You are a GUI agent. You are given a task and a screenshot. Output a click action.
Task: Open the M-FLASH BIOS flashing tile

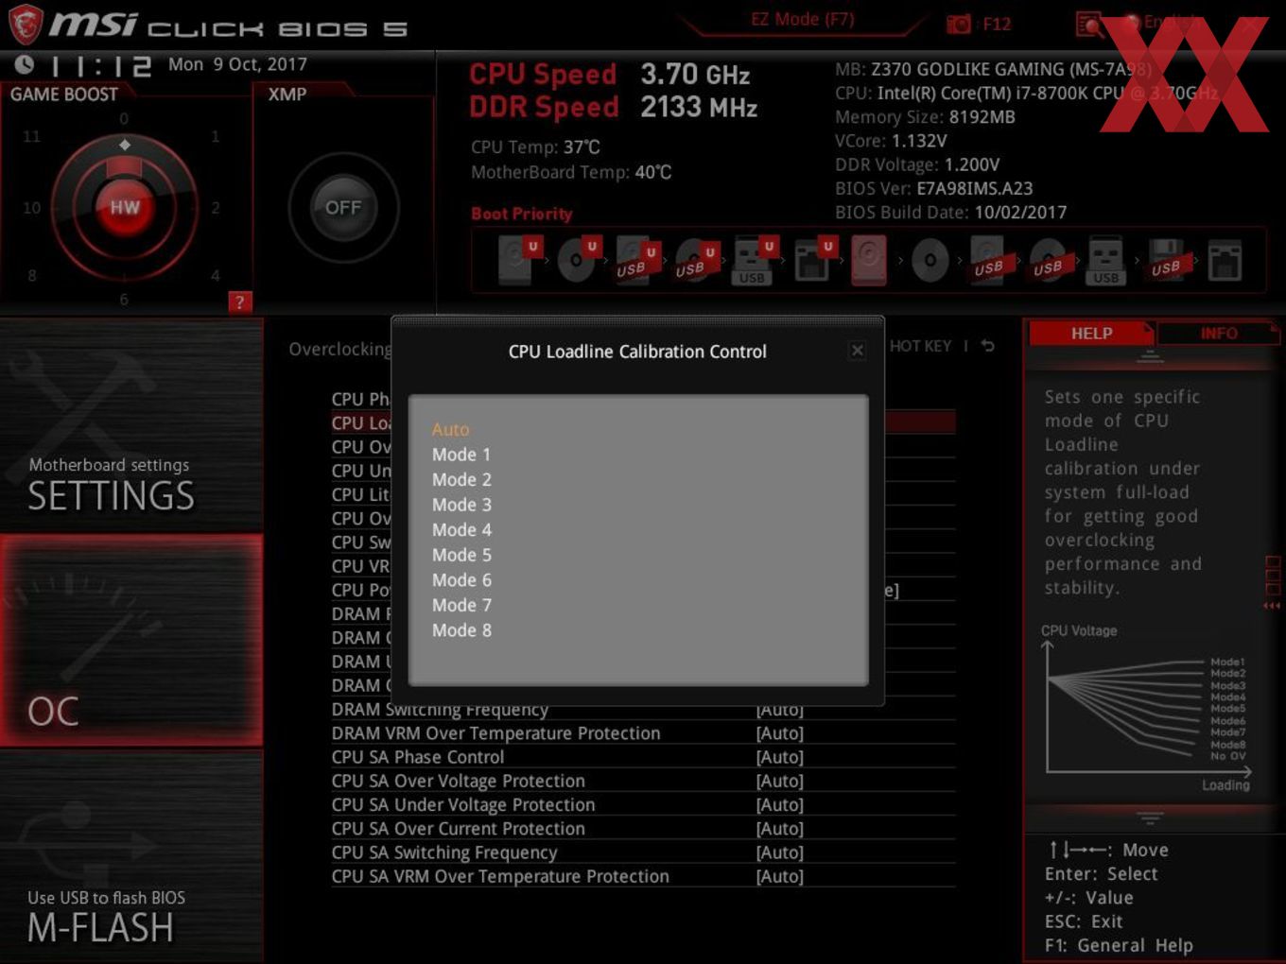(x=131, y=856)
